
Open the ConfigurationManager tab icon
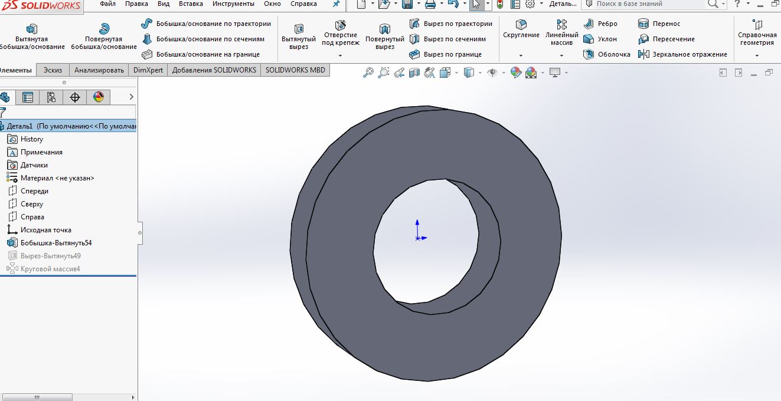(51, 97)
